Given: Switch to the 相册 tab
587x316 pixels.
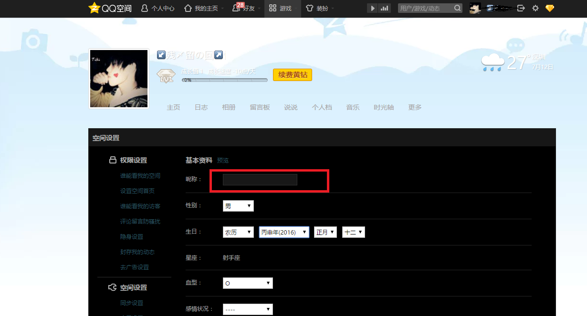Looking at the screenshot, I should pyautogui.click(x=229, y=107).
